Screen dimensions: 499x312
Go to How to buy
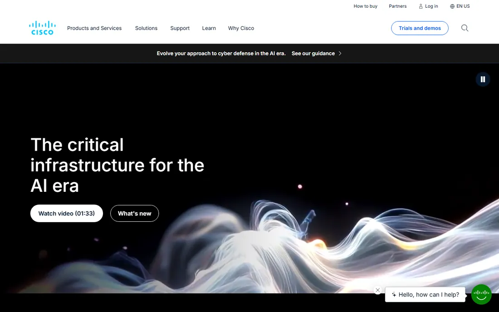coord(365,6)
